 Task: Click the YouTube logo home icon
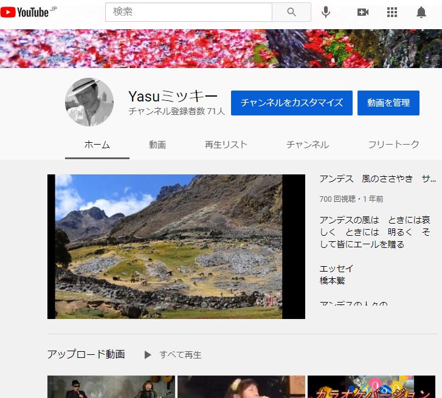click(24, 12)
